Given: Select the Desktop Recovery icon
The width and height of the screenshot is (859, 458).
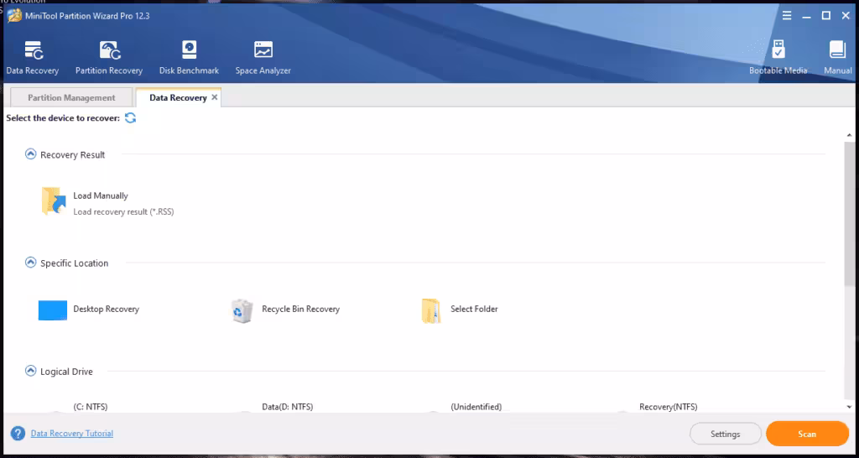Looking at the screenshot, I should (53, 310).
